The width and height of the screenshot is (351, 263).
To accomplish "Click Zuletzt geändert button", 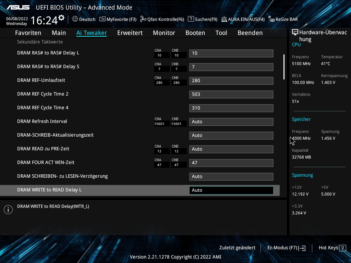I will point(237,248).
